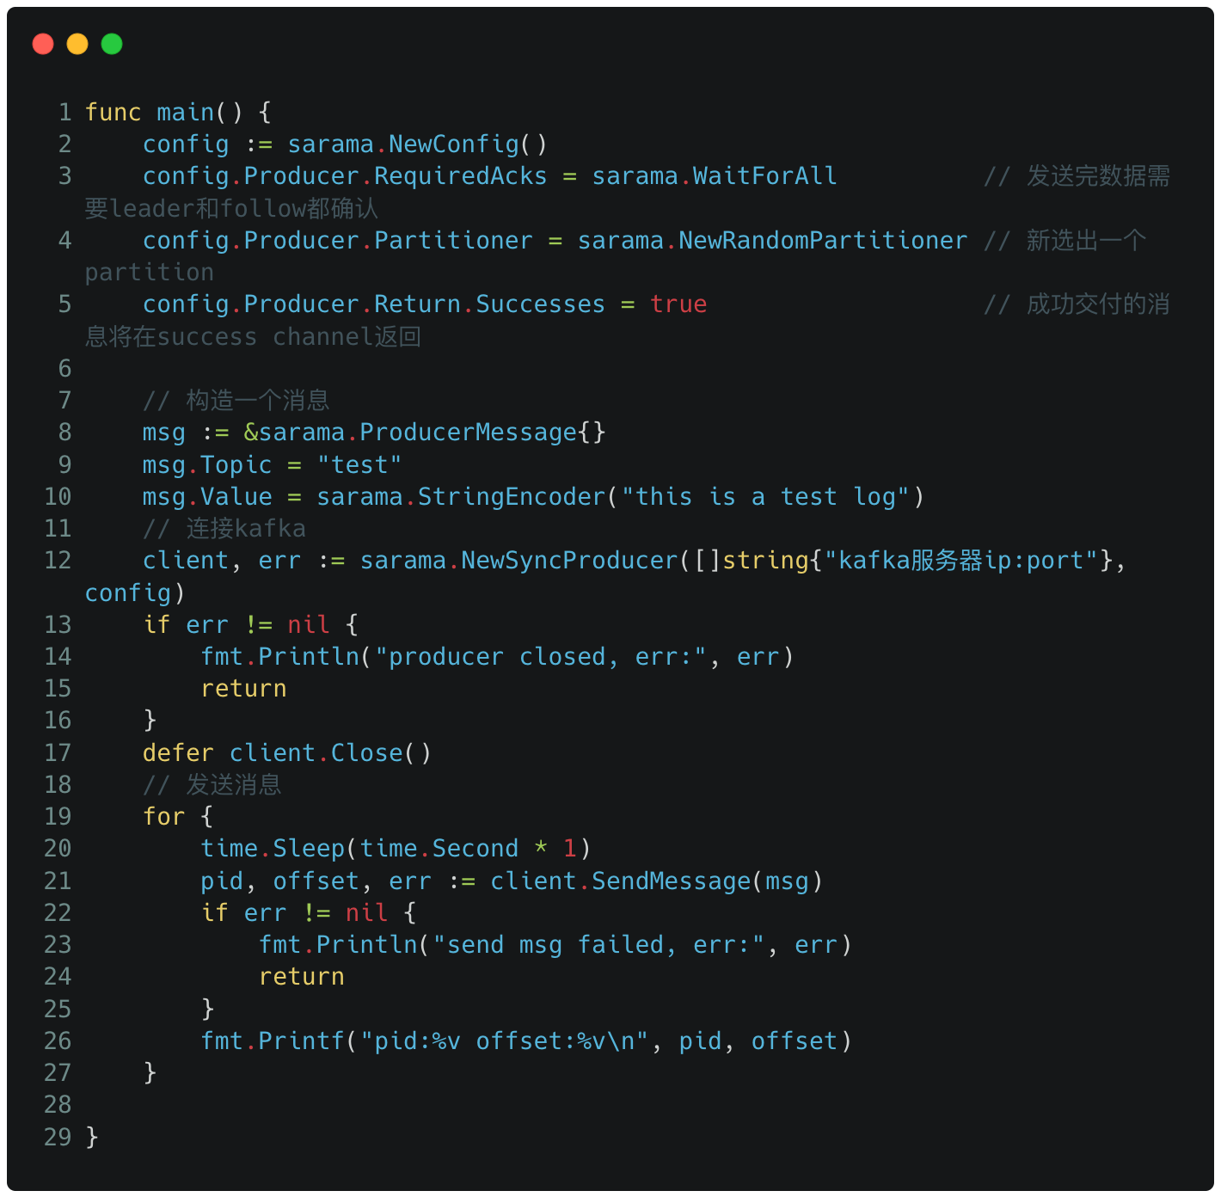
Task: Click the string "producer closed, err:"
Action: coord(540,657)
